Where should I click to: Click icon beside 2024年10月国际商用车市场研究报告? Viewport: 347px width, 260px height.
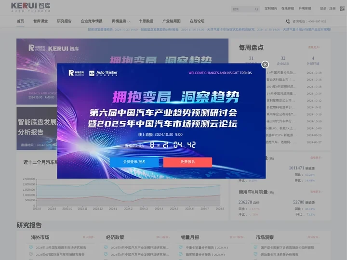(x=31, y=247)
